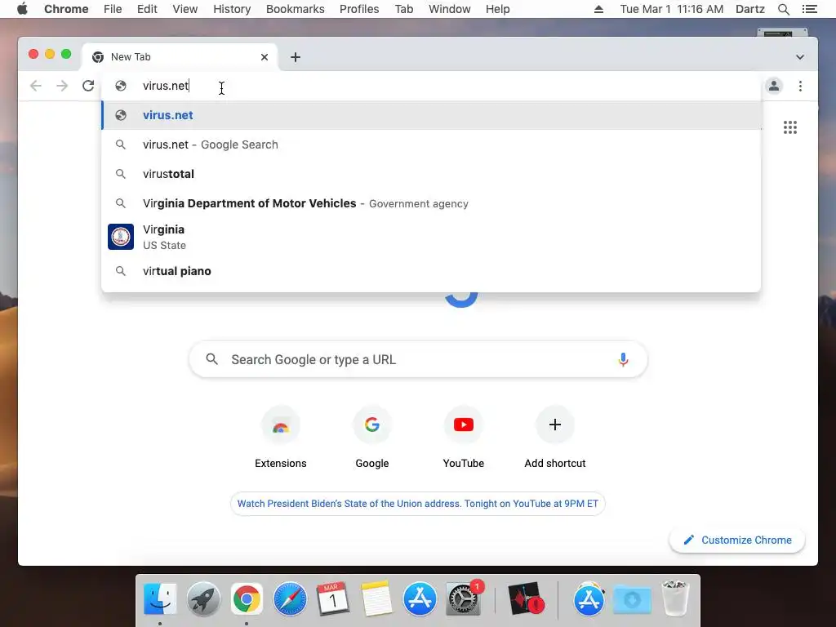The image size is (836, 627).
Task: Click the eject icon in menu bar
Action: pos(598,9)
